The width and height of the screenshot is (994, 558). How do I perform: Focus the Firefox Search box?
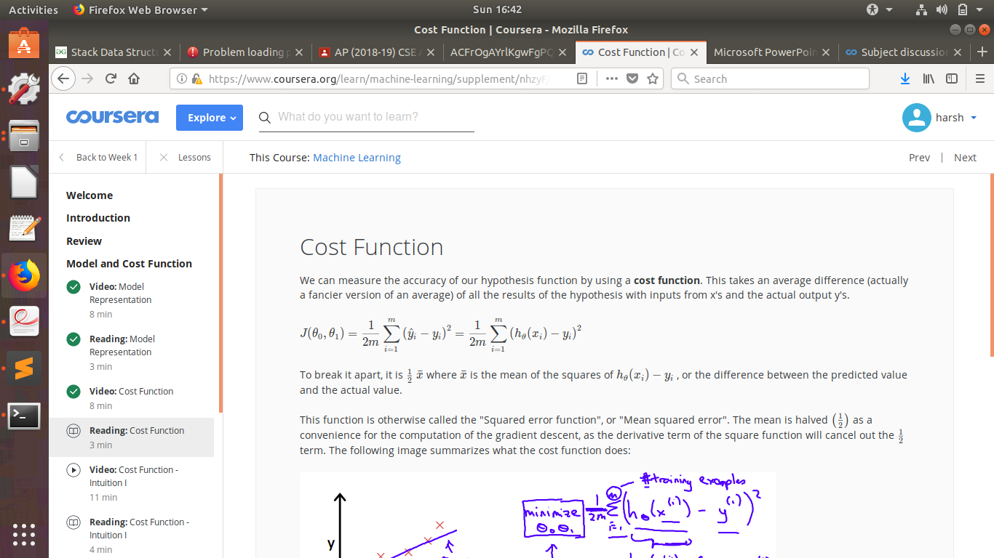pyautogui.click(x=770, y=78)
